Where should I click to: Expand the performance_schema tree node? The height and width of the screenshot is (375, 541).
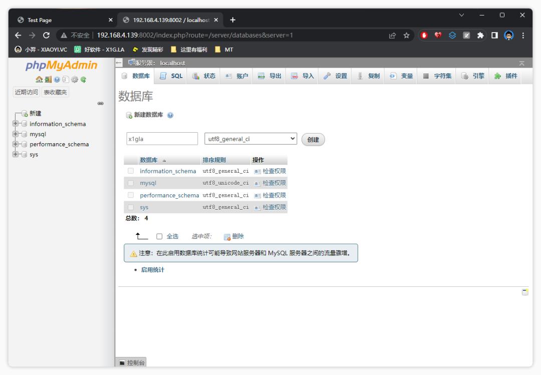tap(15, 144)
